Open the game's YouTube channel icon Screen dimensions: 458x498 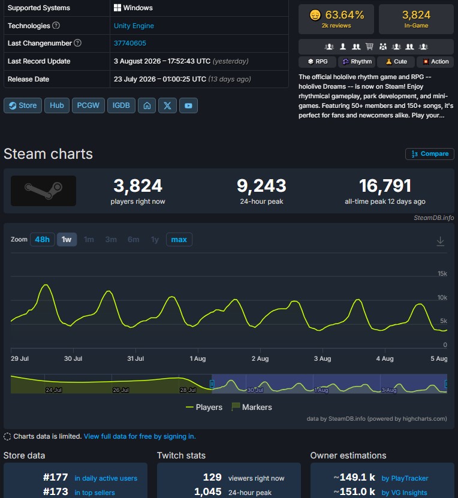click(188, 105)
